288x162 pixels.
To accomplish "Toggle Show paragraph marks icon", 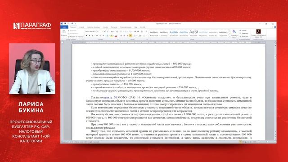I will tap(146, 31).
